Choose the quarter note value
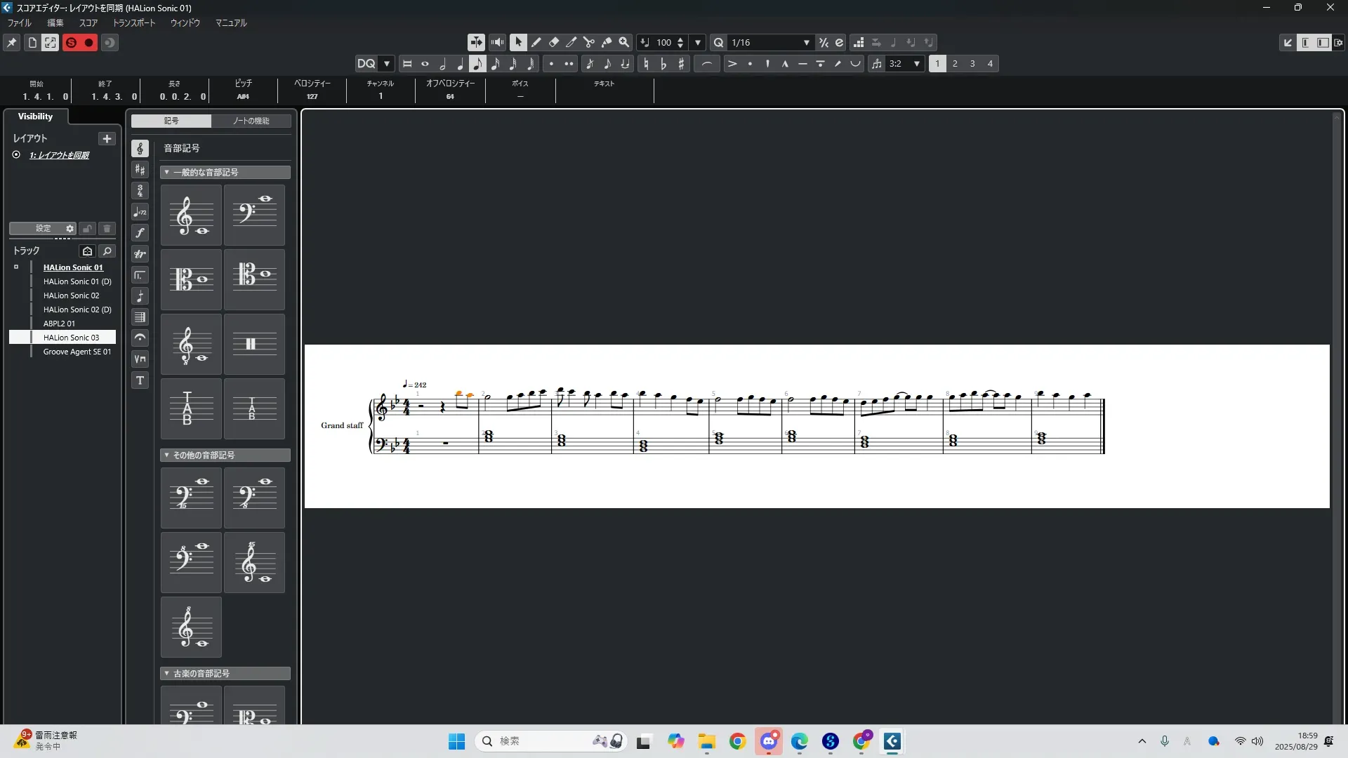 click(460, 64)
